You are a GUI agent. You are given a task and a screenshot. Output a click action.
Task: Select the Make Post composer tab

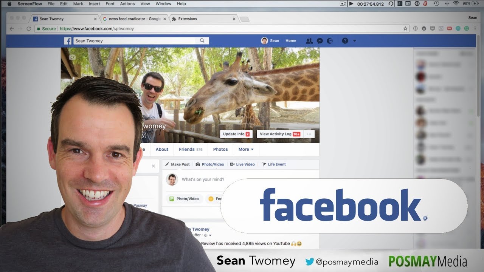coord(177,164)
